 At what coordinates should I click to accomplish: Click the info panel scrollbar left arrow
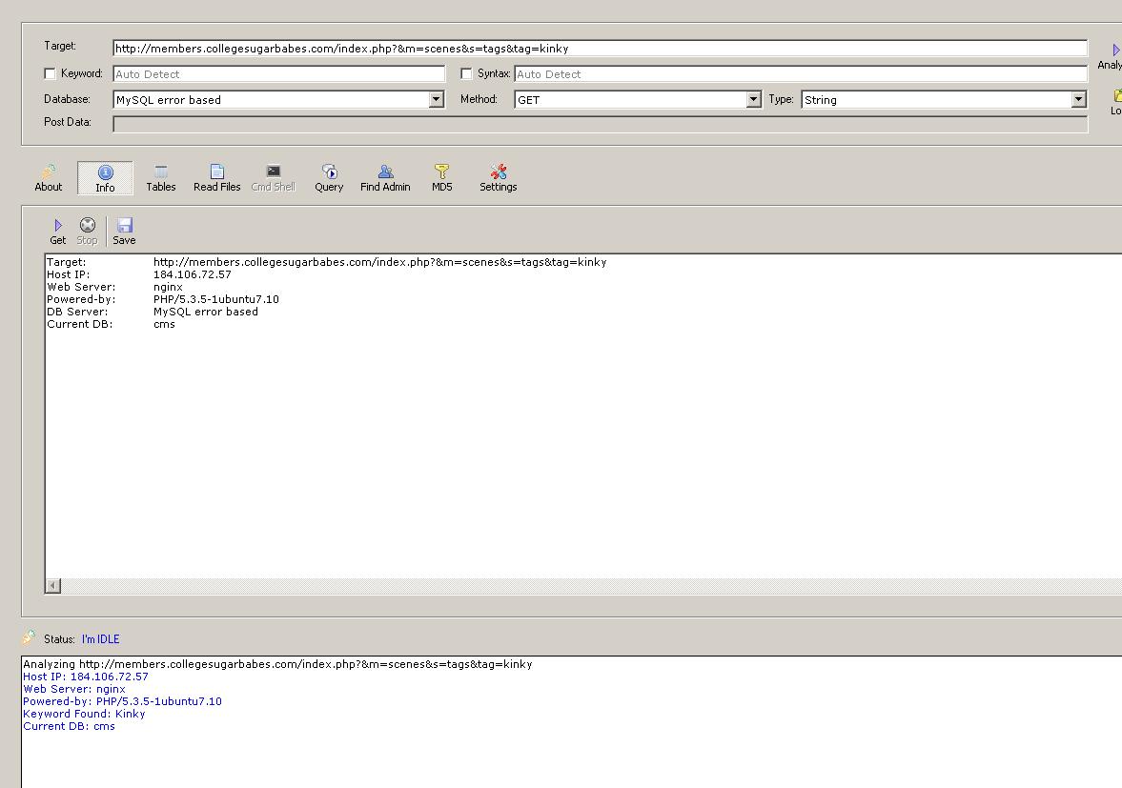point(53,586)
